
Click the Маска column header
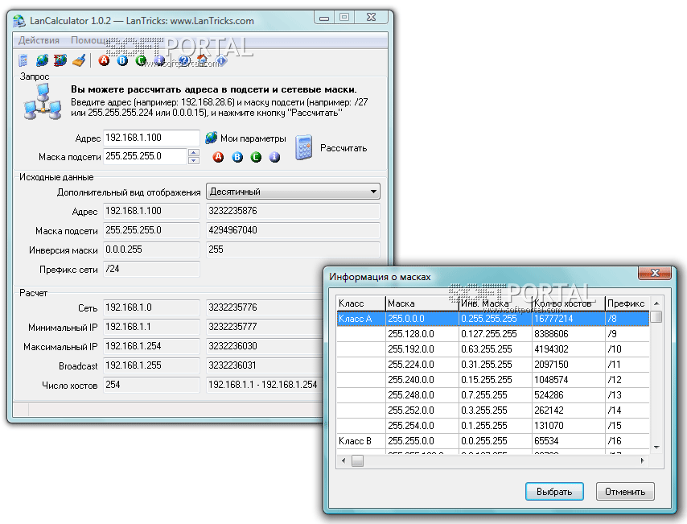pyautogui.click(x=422, y=303)
